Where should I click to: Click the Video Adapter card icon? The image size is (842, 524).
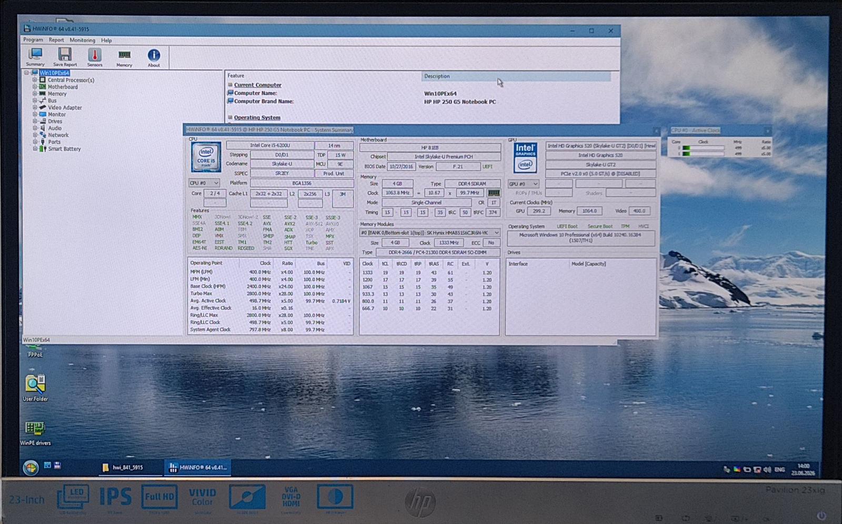(43, 107)
